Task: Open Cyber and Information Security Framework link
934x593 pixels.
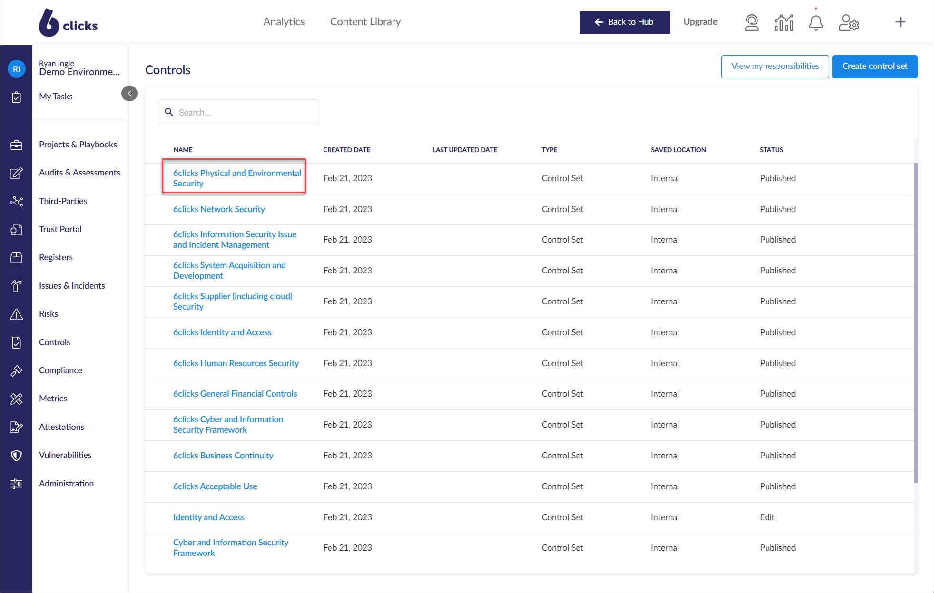Action: pyautogui.click(x=231, y=548)
